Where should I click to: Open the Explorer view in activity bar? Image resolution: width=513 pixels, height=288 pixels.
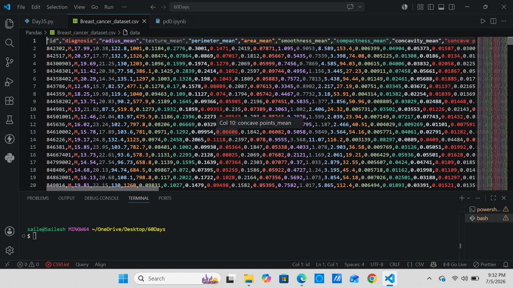(x=9, y=24)
